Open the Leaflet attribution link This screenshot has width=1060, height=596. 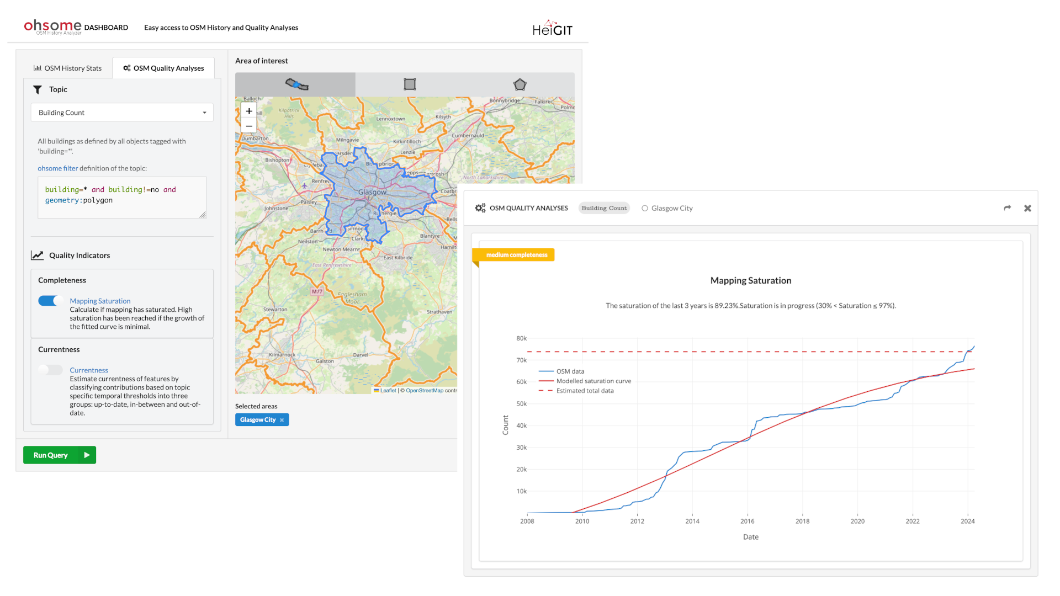pyautogui.click(x=388, y=391)
